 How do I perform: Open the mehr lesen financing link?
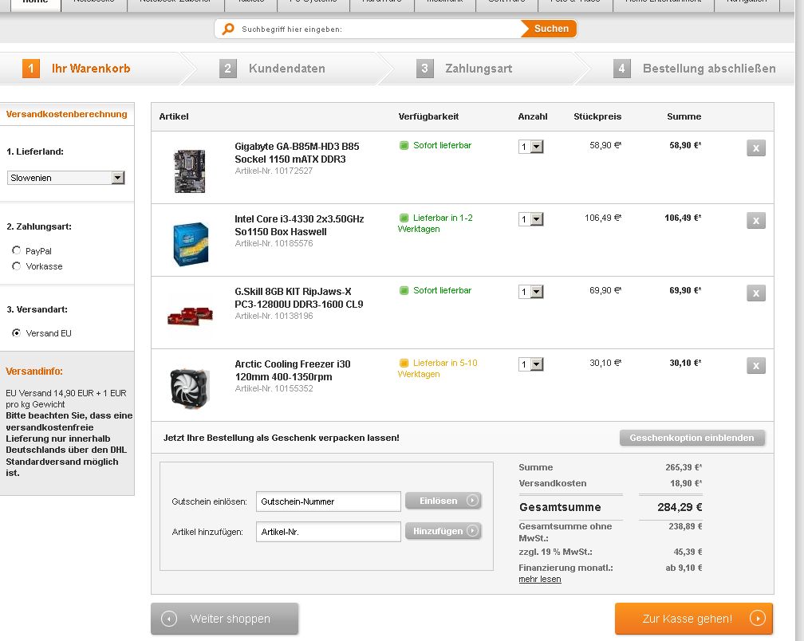(539, 579)
